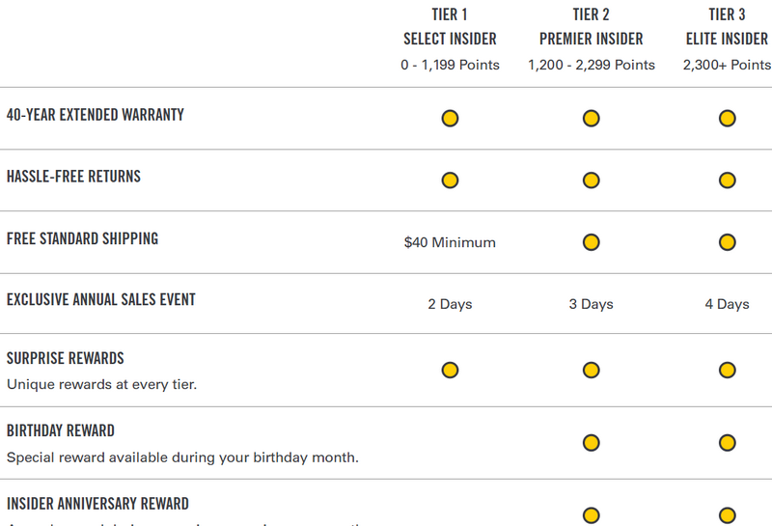Screen dimensions: 772x526
Task: Click Tier 1 dot for Hassle-Free Returns
Action: tap(450, 180)
